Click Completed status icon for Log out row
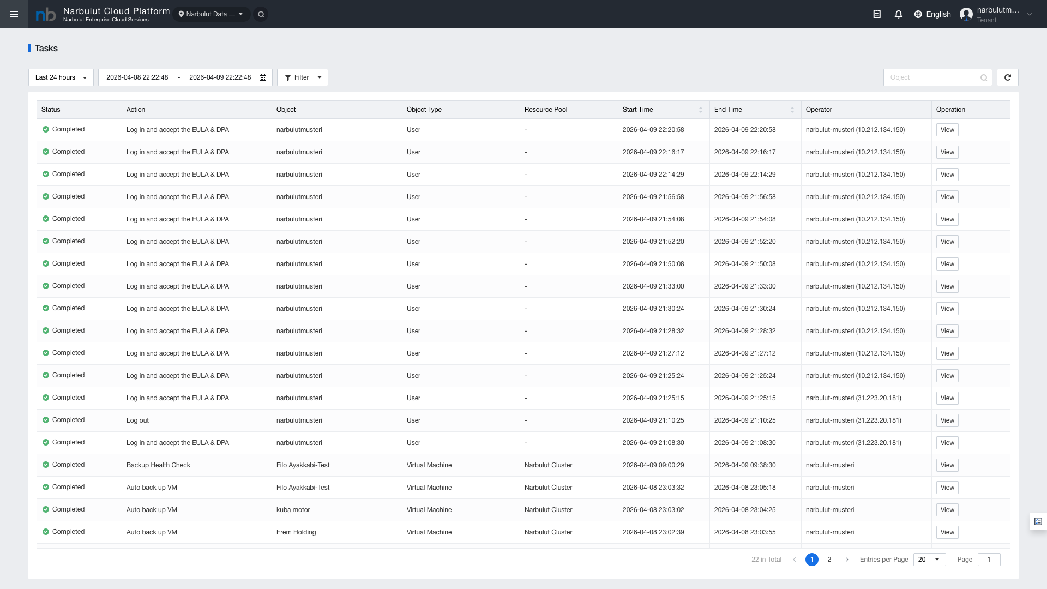This screenshot has width=1047, height=589. click(46, 420)
